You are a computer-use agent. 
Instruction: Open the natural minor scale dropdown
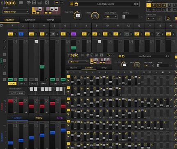16,12
